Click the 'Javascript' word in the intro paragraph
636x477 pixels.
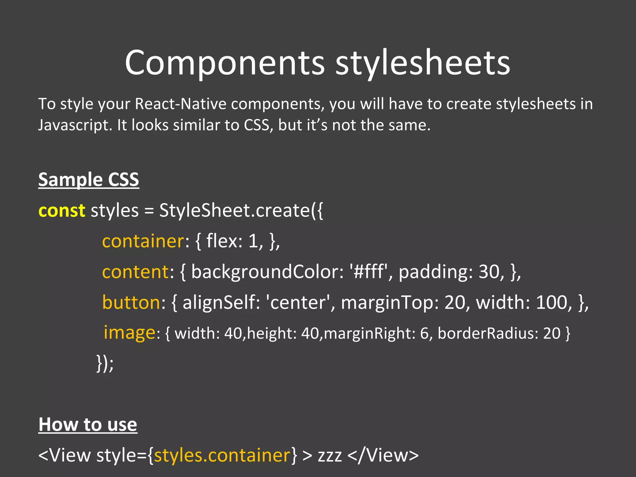coord(73,126)
